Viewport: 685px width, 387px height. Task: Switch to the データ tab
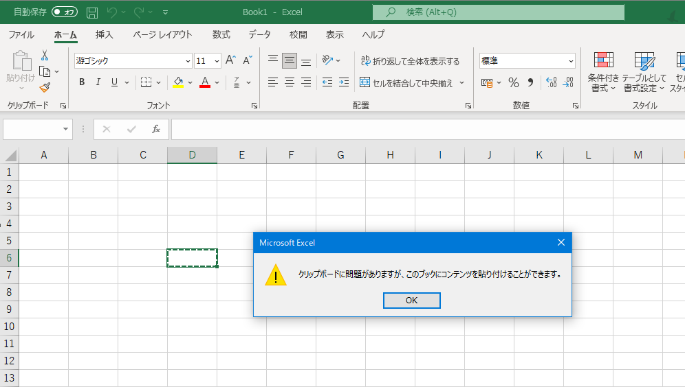[259, 34]
